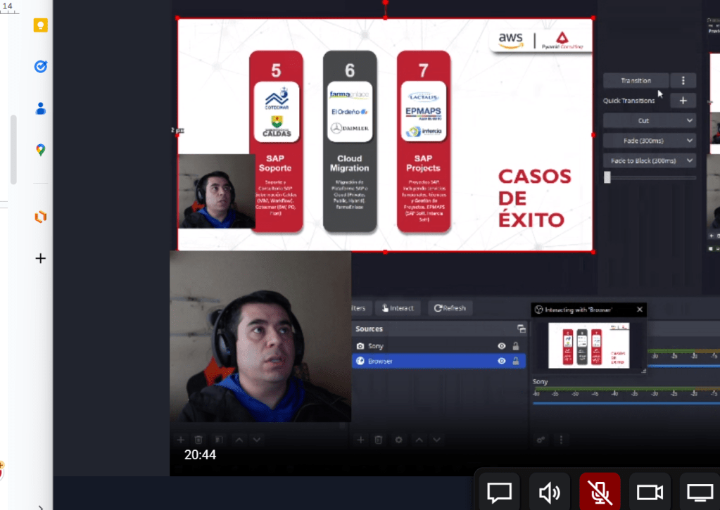Click the 20:44 elapsed time label
This screenshot has height=510, width=720.
click(200, 454)
